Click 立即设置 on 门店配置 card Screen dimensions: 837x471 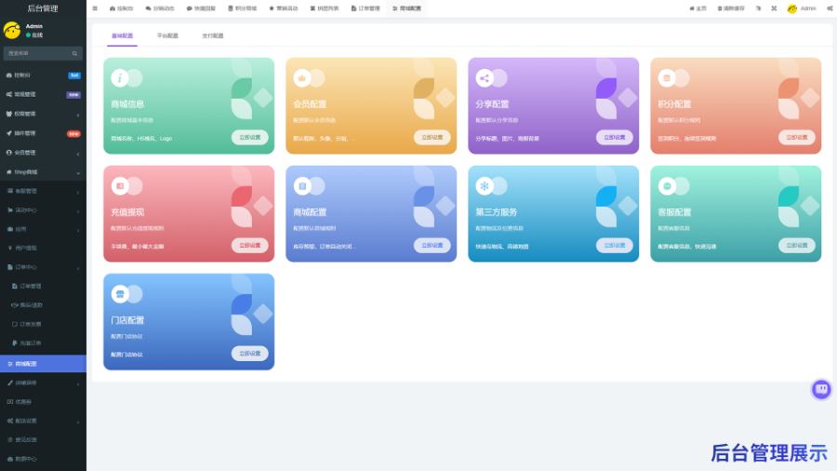pos(250,354)
